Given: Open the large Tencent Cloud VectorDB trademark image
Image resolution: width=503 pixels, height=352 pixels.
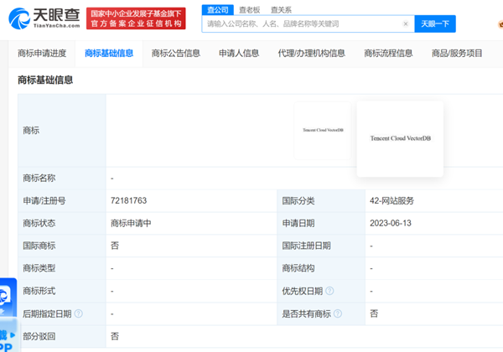Looking at the screenshot, I should coord(400,138).
